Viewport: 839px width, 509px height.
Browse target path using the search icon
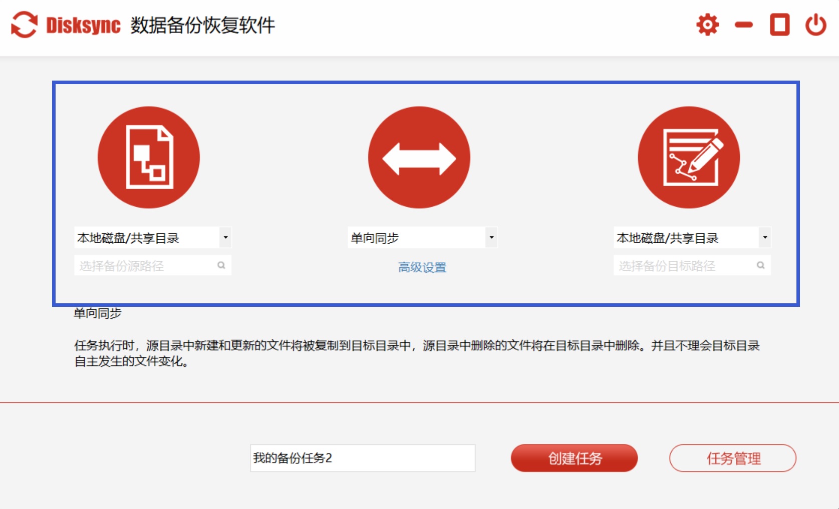[760, 265]
